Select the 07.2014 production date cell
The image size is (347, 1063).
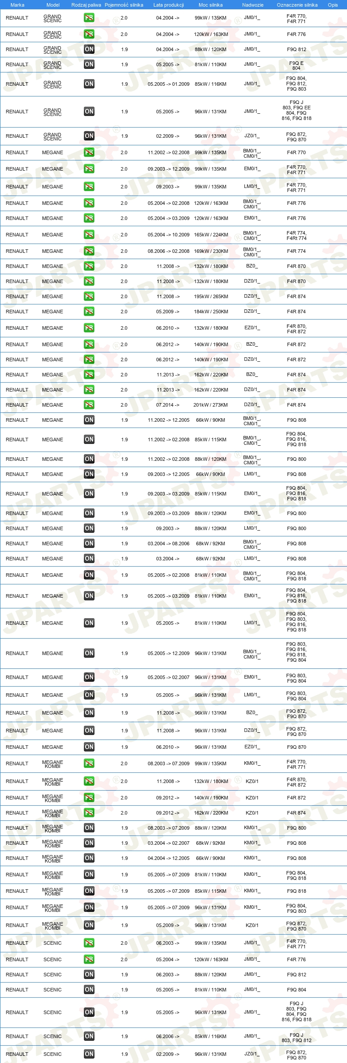coord(168,405)
